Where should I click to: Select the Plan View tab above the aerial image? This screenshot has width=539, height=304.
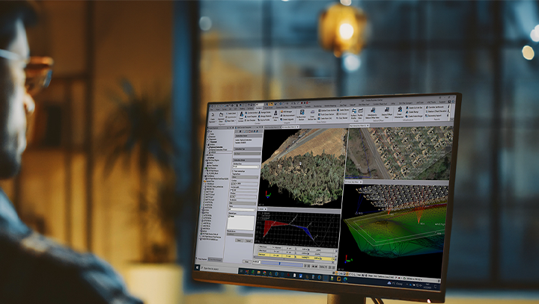[x=358, y=125]
